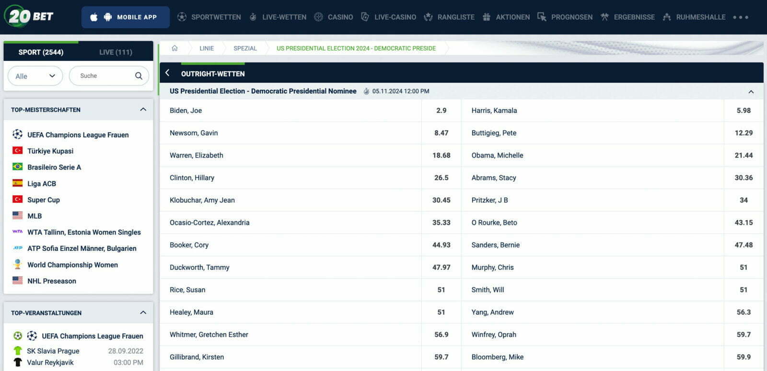Switch to the Sport (2544) tab

41,52
